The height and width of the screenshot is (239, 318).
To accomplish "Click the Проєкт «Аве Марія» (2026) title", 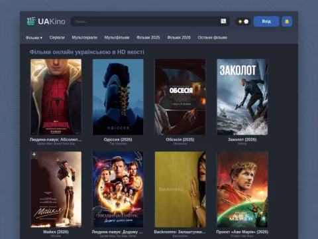I will (x=242, y=232).
